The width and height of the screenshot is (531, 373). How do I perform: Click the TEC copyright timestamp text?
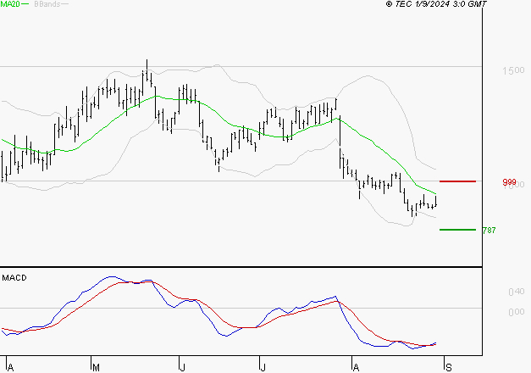pos(436,4)
